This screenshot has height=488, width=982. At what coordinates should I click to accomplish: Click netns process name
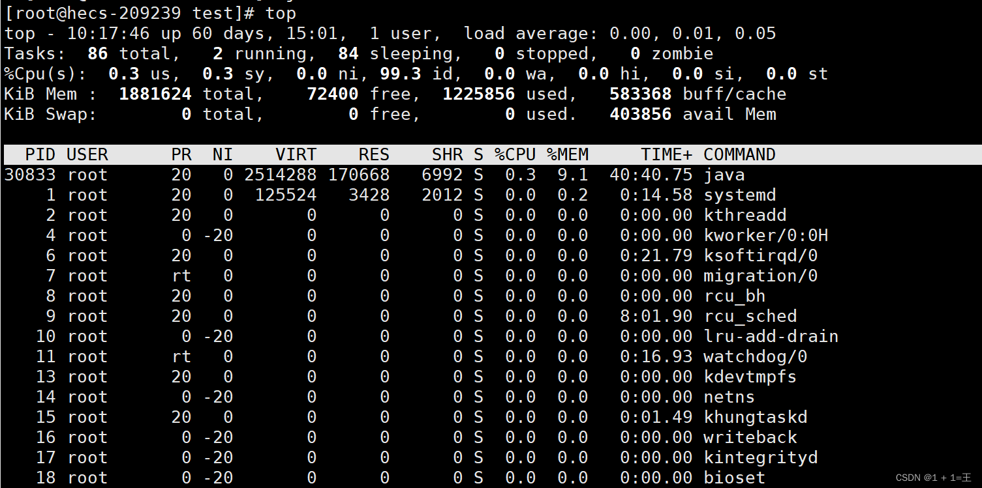click(729, 397)
